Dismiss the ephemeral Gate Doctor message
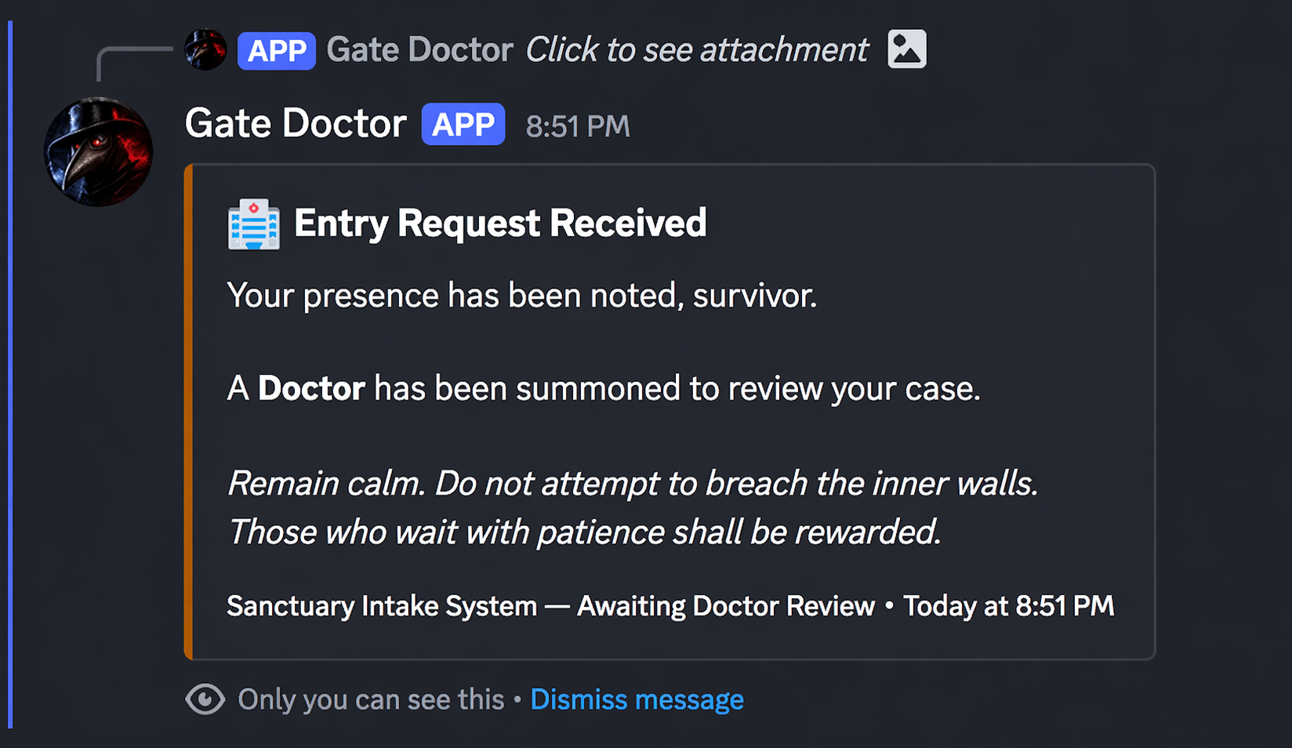This screenshot has width=1292, height=748. (637, 699)
